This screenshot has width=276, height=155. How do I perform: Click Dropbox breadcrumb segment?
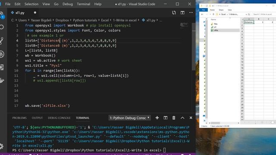[62, 20]
